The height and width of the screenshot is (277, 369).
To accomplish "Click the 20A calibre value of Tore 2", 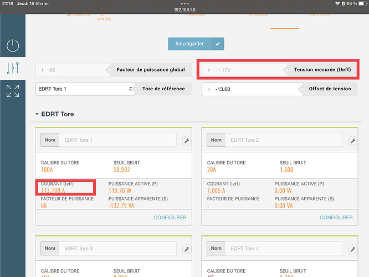I will (212, 170).
